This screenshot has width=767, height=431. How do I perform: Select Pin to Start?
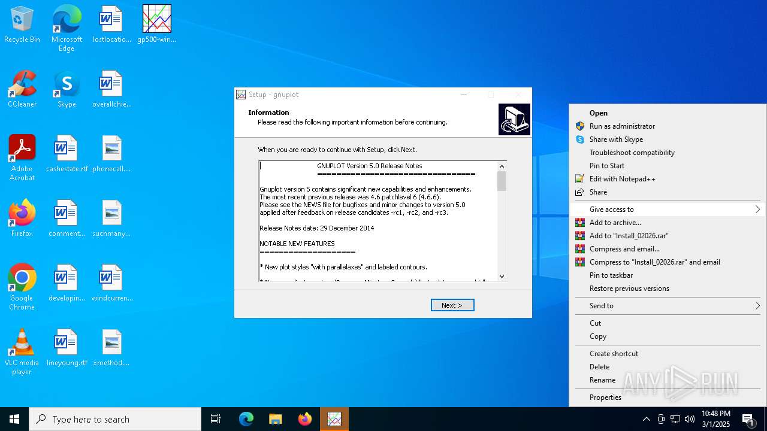668,166
